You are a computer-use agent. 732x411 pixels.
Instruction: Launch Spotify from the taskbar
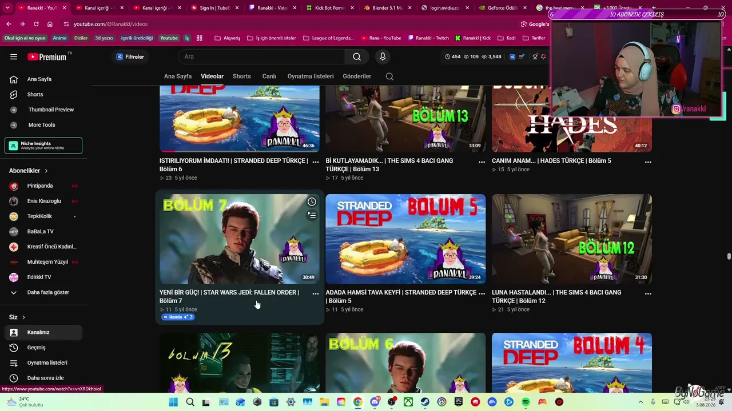[526, 402]
